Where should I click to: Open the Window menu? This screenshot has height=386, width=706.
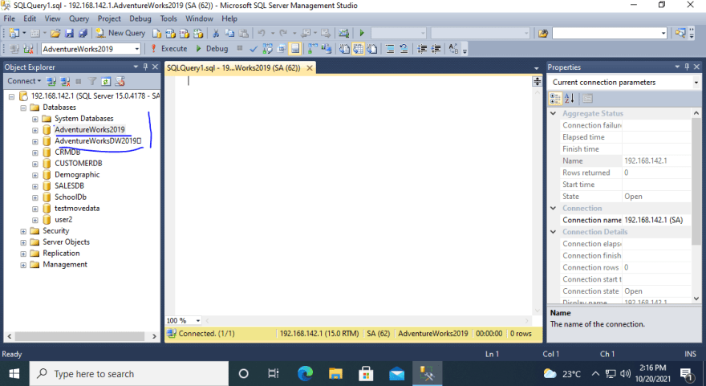pyautogui.click(x=199, y=18)
